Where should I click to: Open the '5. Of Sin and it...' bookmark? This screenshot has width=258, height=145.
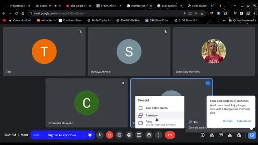point(187,21)
